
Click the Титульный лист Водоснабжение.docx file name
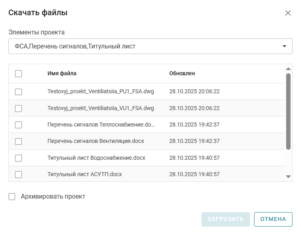point(96,158)
